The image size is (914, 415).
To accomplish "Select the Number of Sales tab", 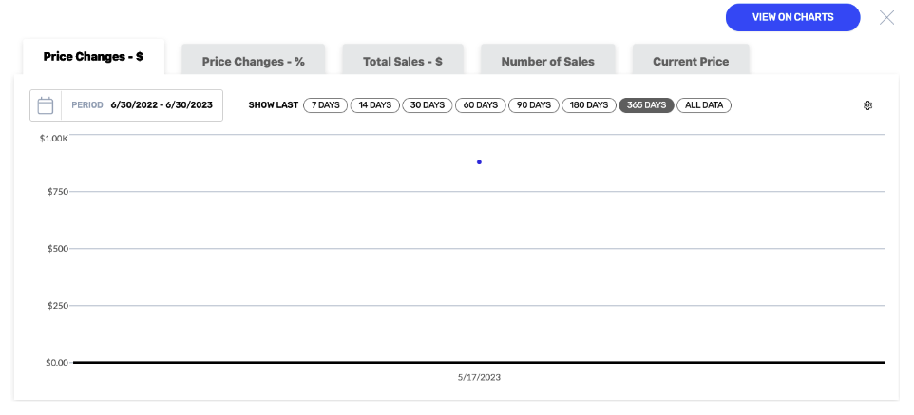I will 548,61.
